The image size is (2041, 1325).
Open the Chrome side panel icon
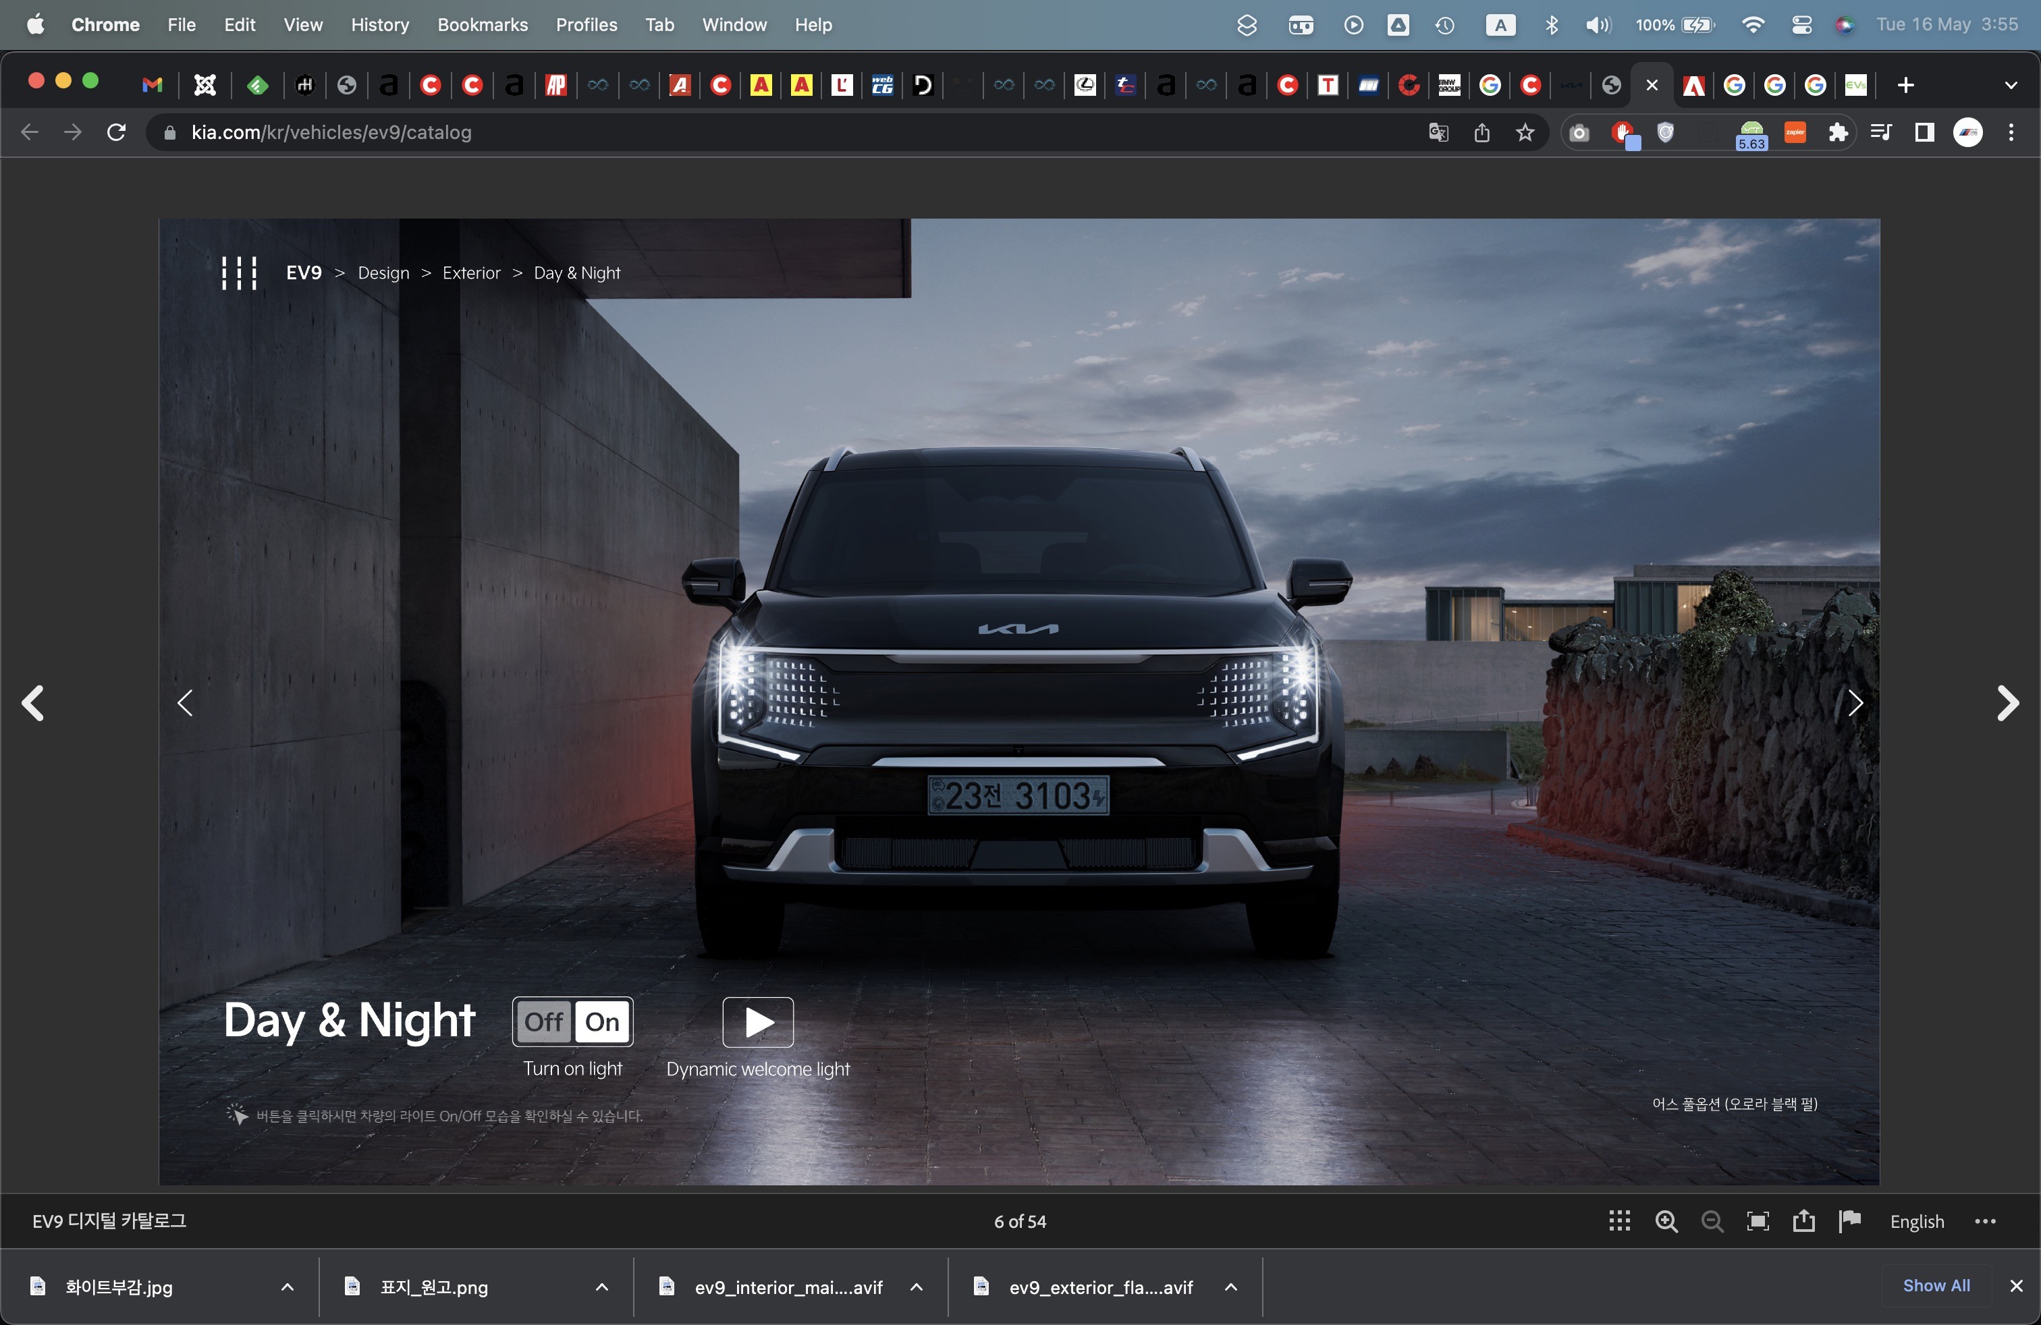pos(1924,132)
